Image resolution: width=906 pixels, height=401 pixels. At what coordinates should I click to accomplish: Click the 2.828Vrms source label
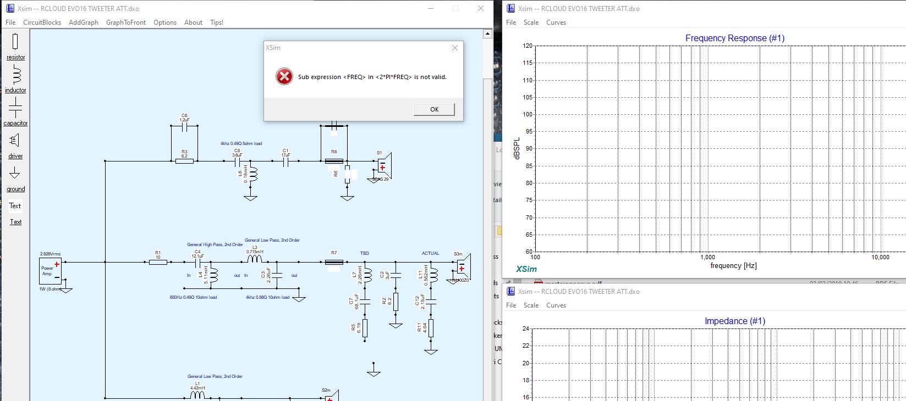click(x=50, y=254)
